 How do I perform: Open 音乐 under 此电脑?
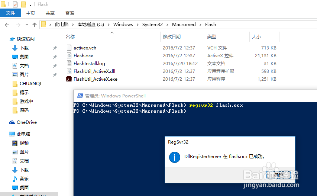(24, 179)
